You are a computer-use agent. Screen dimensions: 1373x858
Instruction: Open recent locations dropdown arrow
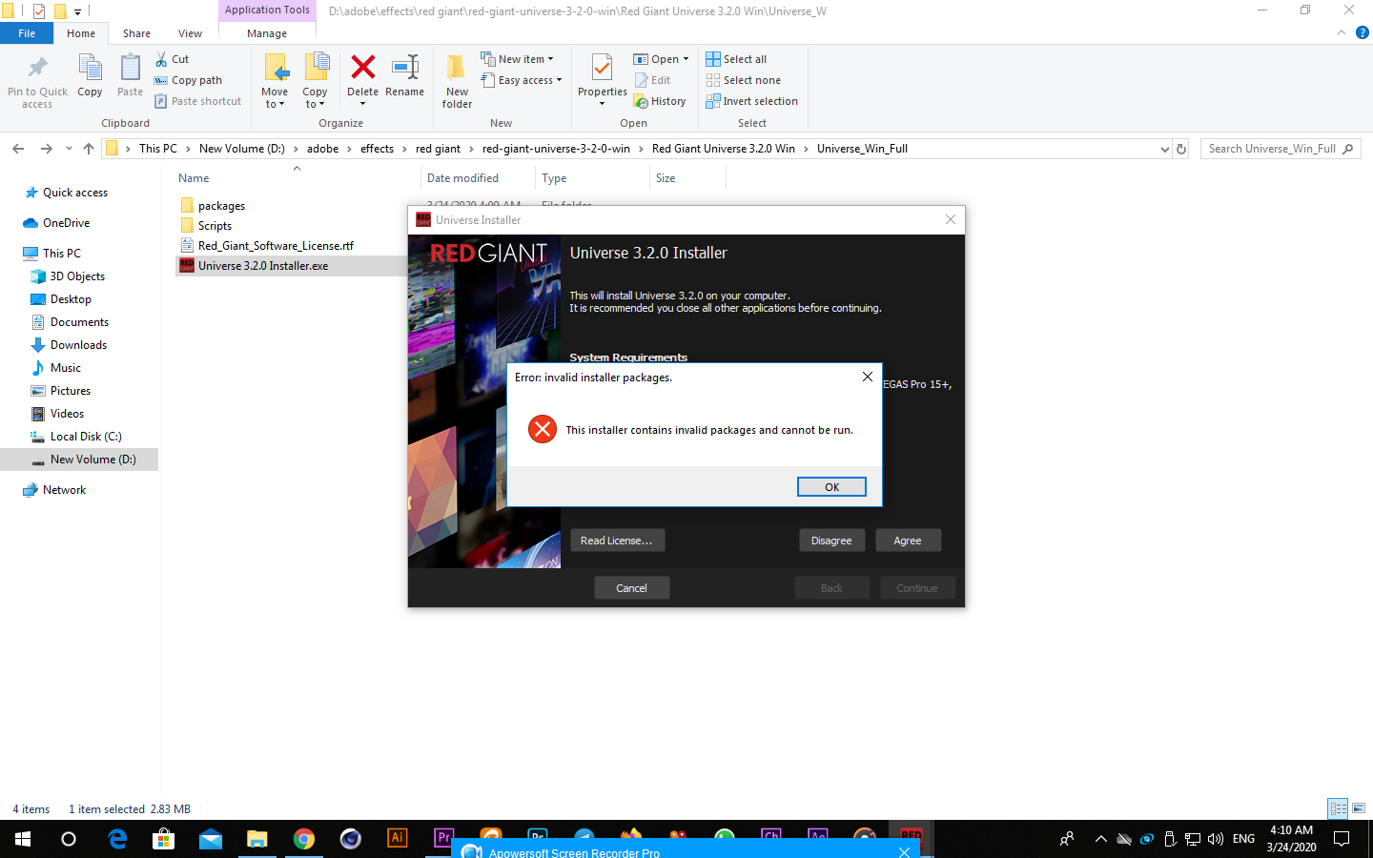click(69, 149)
